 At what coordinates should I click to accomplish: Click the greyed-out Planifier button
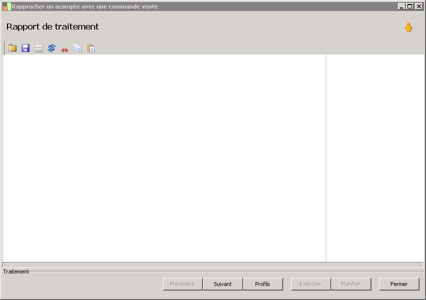tap(351, 284)
